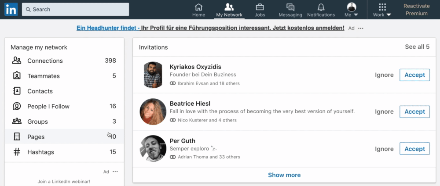Select the Connections people icon

click(x=17, y=61)
